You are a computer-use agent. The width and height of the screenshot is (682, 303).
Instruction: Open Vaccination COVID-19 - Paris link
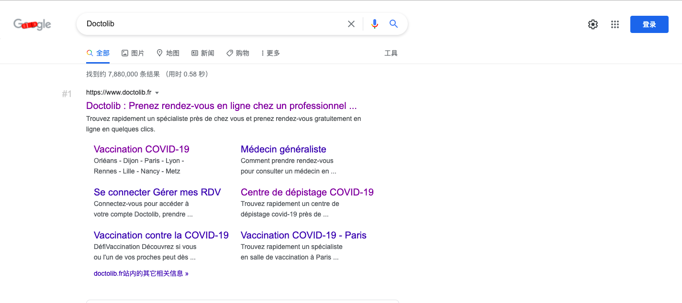coord(303,235)
